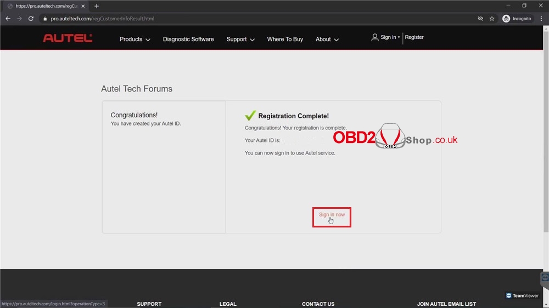Open Diagnostic Software menu item
549x308 pixels.
[x=188, y=39]
